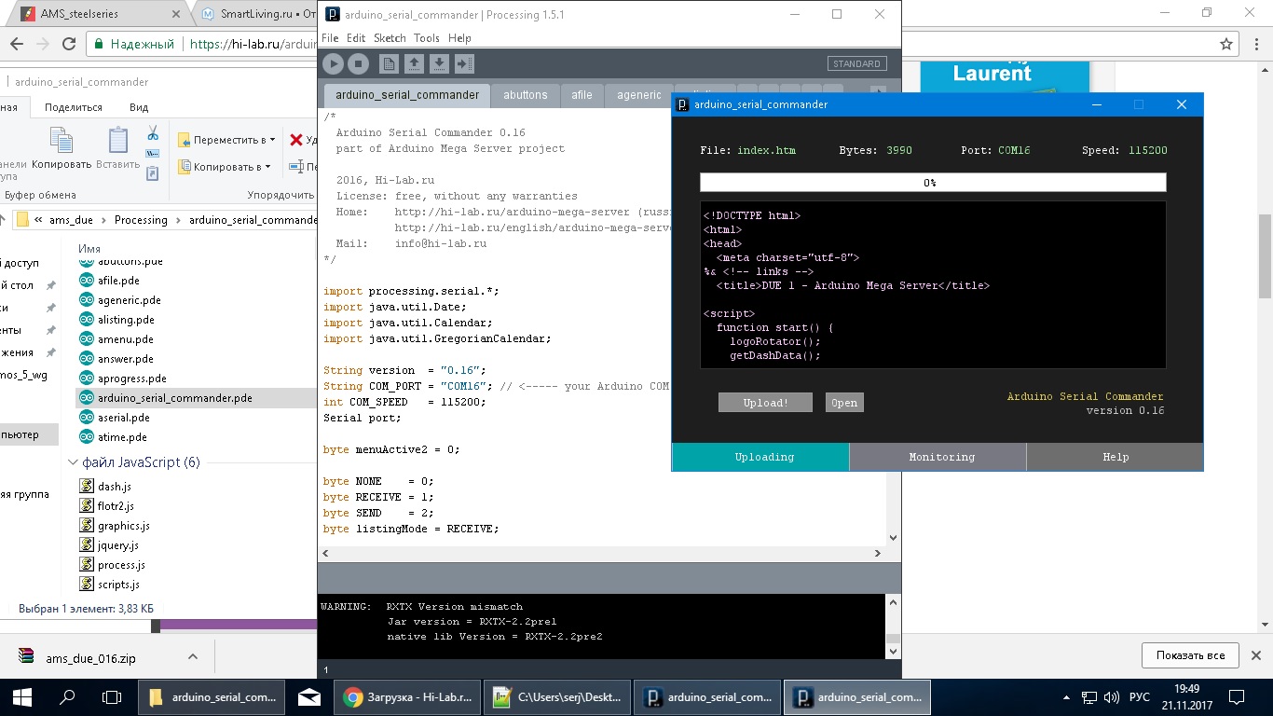Run the sketch with the Play button

pyautogui.click(x=333, y=63)
